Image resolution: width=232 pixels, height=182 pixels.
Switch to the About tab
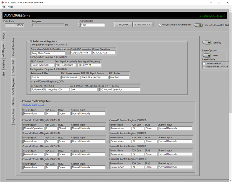[3, 36]
